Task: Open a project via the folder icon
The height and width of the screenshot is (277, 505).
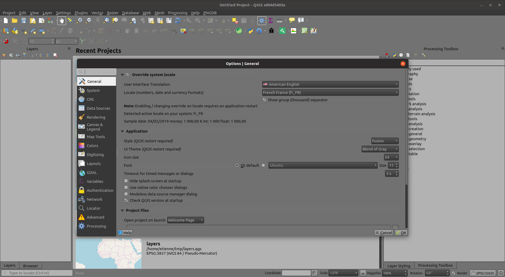Action: pyautogui.click(x=15, y=21)
